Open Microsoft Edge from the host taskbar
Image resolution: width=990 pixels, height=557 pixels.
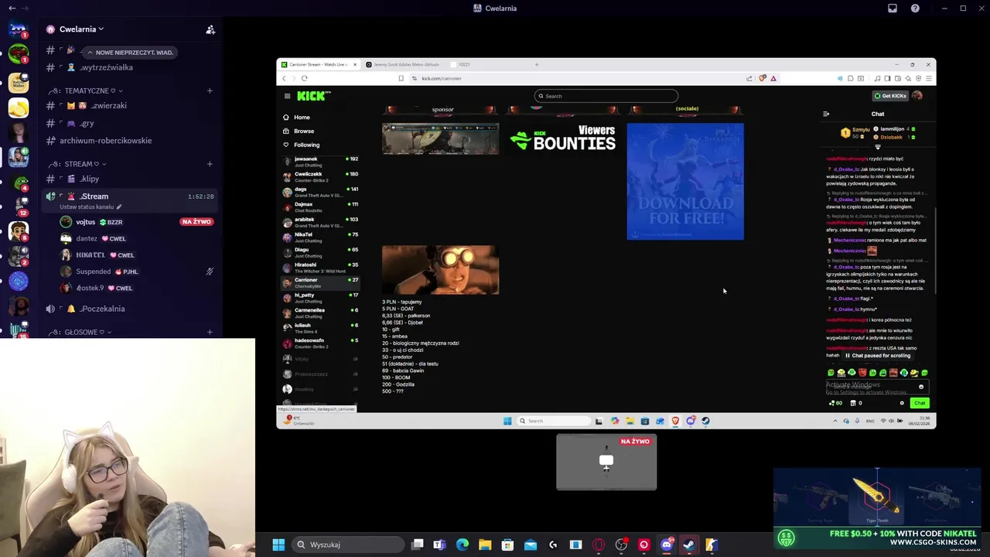pos(463,545)
